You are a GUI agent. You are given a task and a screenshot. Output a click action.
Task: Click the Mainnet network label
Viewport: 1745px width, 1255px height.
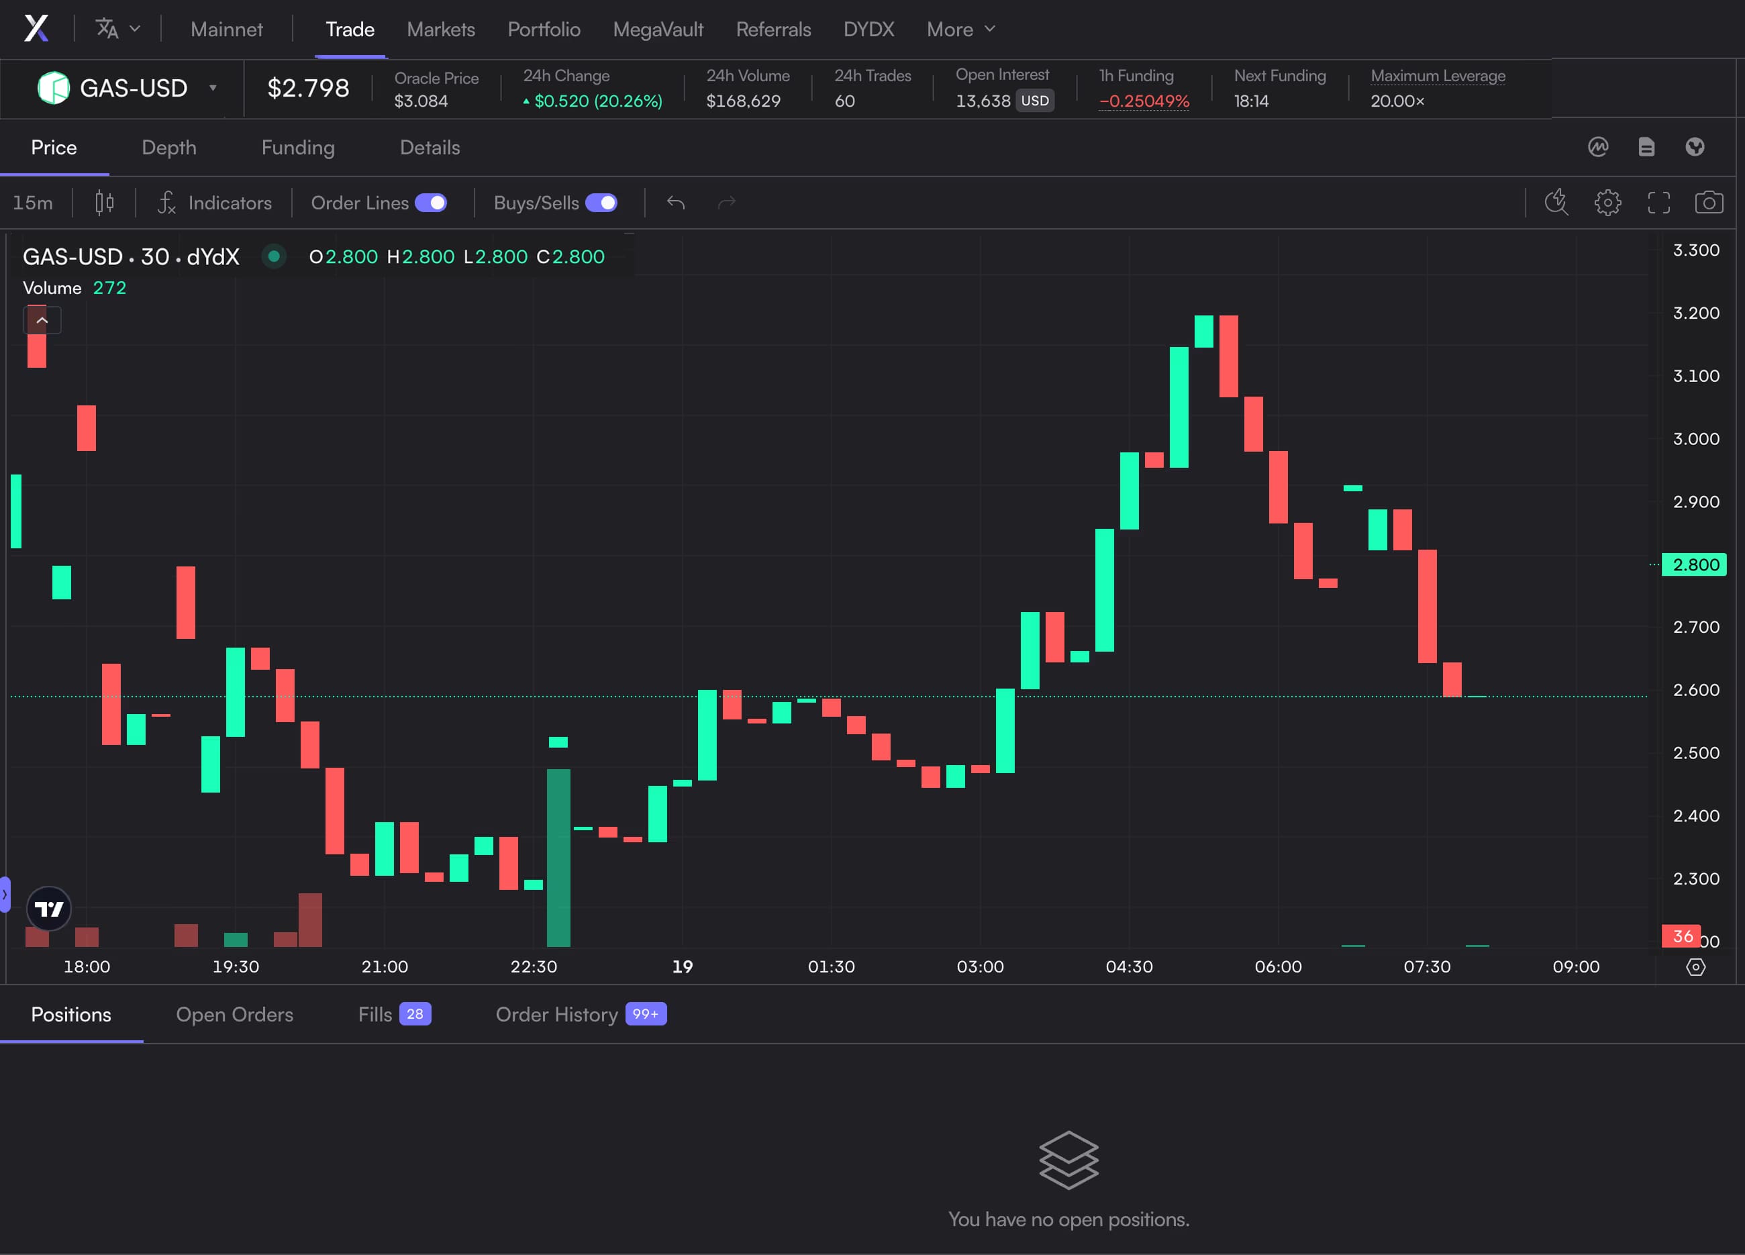pyautogui.click(x=226, y=30)
